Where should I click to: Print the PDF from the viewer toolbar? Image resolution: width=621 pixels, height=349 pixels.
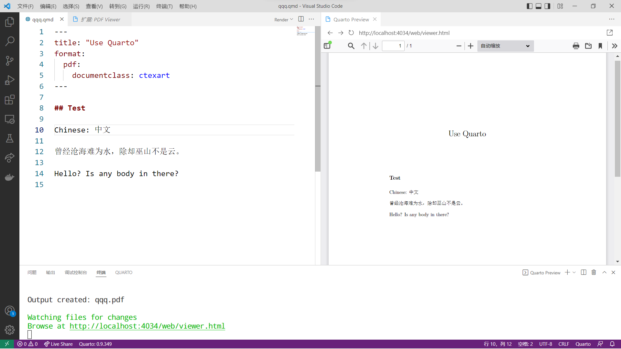tap(576, 46)
